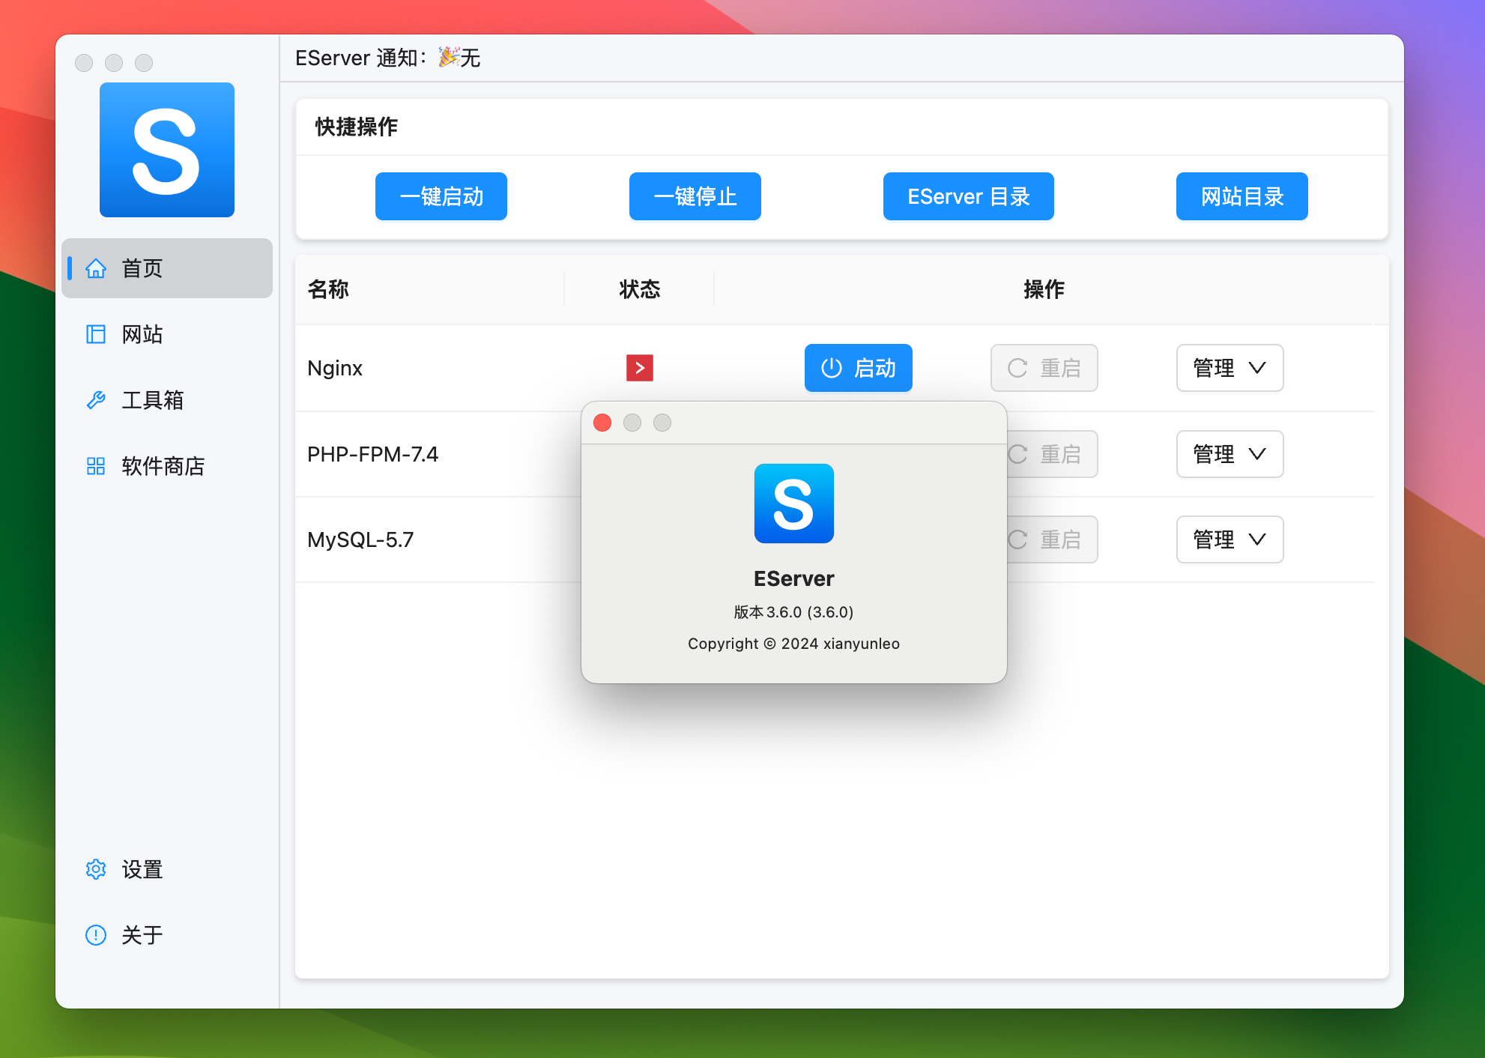Open the 关于 about page
1485x1058 pixels.
tap(167, 935)
